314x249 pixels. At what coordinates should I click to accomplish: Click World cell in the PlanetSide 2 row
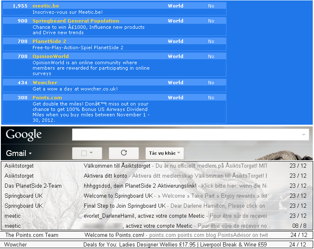click(176, 41)
